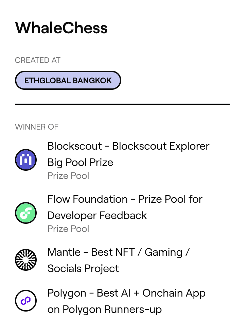Open "Mantle - Best NFT / Gaming /" text
This screenshot has height=334, width=248.
[x=119, y=252]
